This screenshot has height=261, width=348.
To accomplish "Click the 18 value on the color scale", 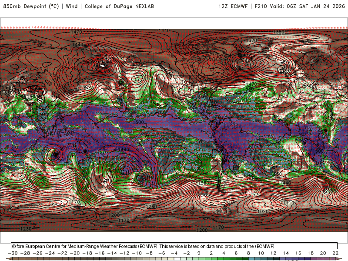I will point(311,253).
